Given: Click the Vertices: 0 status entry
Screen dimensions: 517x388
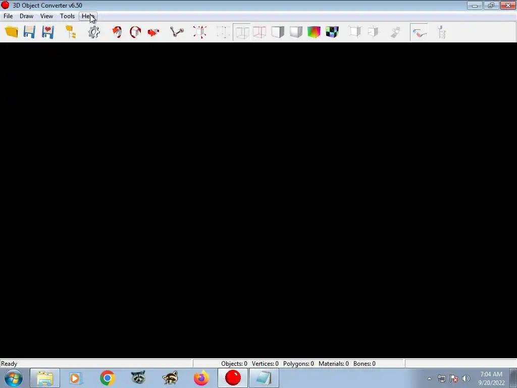Looking at the screenshot, I should [x=265, y=364].
